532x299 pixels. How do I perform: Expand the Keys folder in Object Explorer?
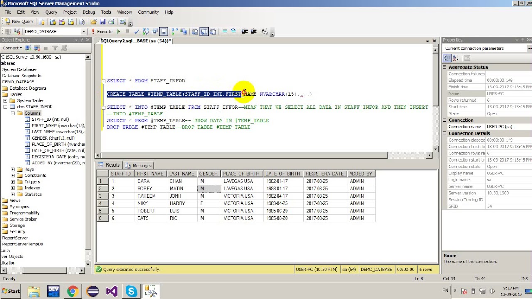pos(12,169)
